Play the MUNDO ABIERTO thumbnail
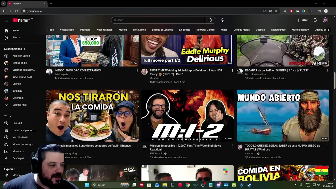336x189 pixels. 283,116
